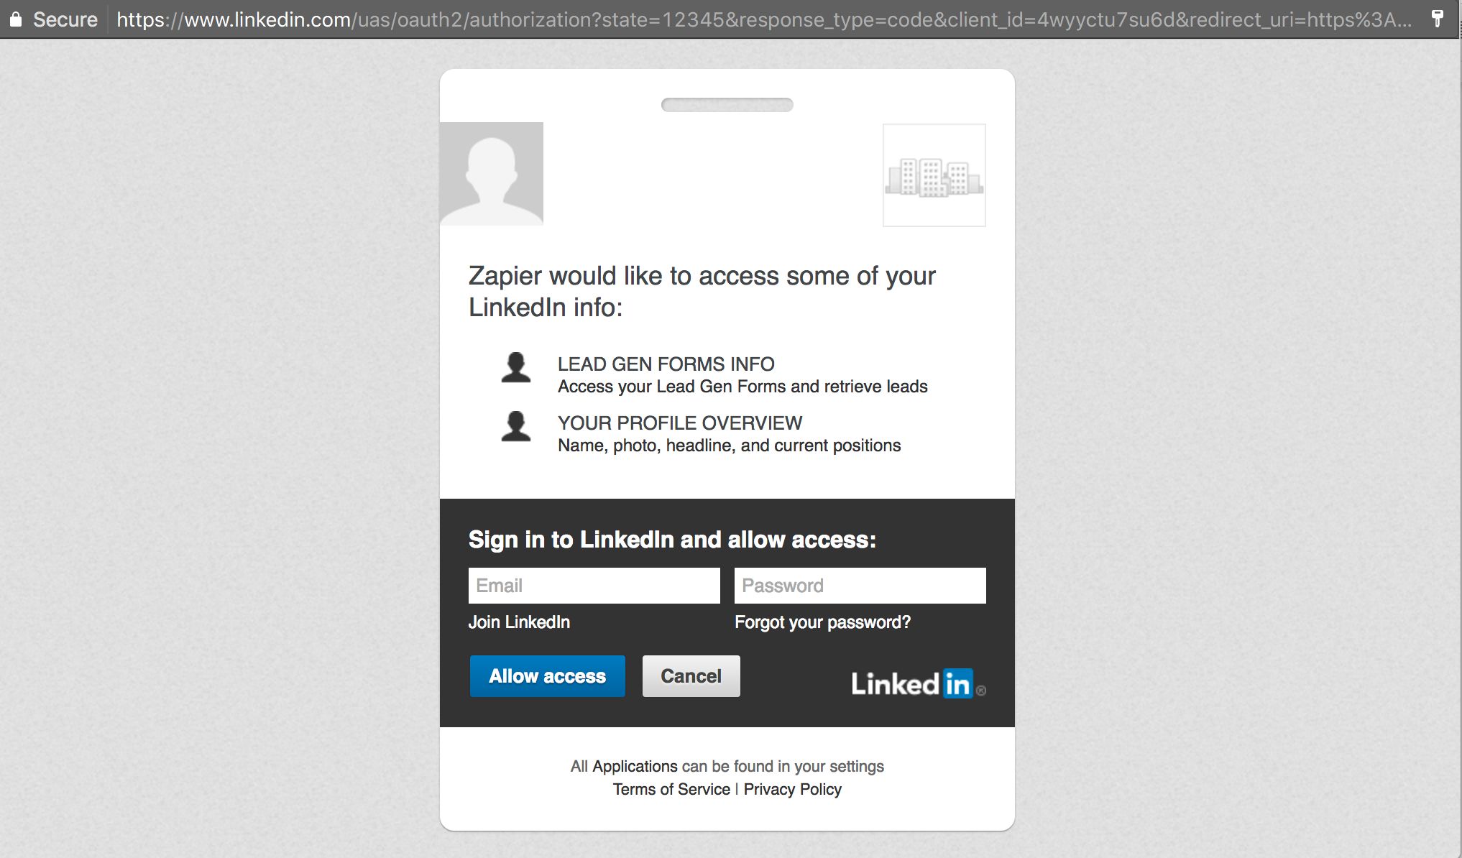Click the Secure label in address bar
The height and width of the screenshot is (858, 1462).
tap(65, 19)
